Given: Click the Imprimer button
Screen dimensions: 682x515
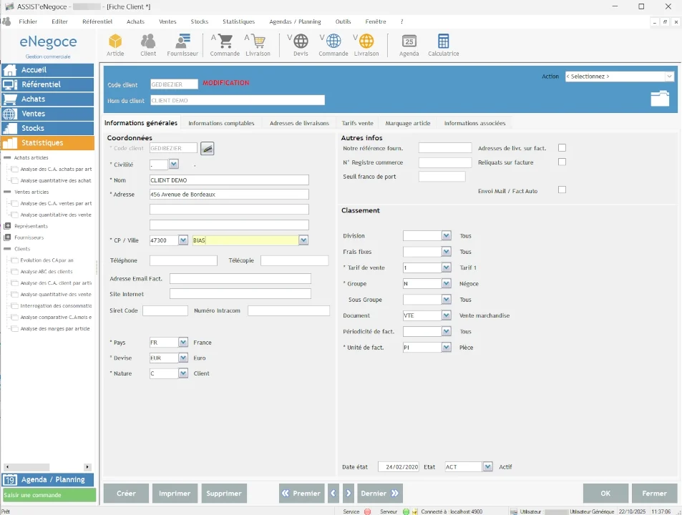Looking at the screenshot, I should pyautogui.click(x=175, y=494).
